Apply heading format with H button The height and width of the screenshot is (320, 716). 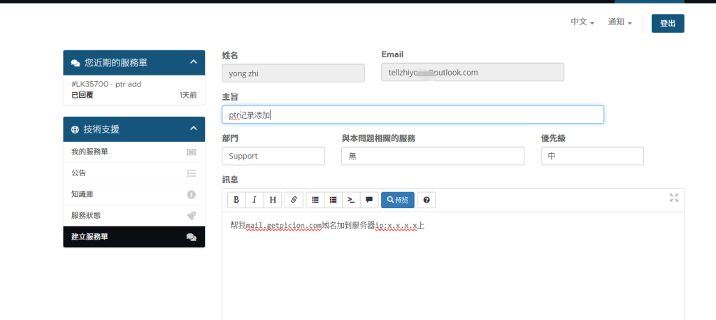click(272, 200)
